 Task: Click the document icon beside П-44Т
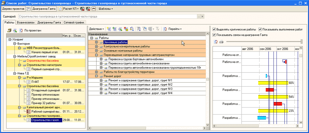29,82
